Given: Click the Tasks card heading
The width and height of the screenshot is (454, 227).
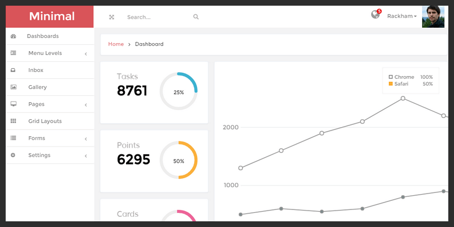Looking at the screenshot, I should click(127, 77).
